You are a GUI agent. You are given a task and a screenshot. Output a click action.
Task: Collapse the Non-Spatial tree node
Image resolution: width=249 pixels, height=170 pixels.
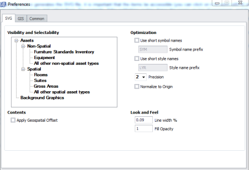point(23,47)
